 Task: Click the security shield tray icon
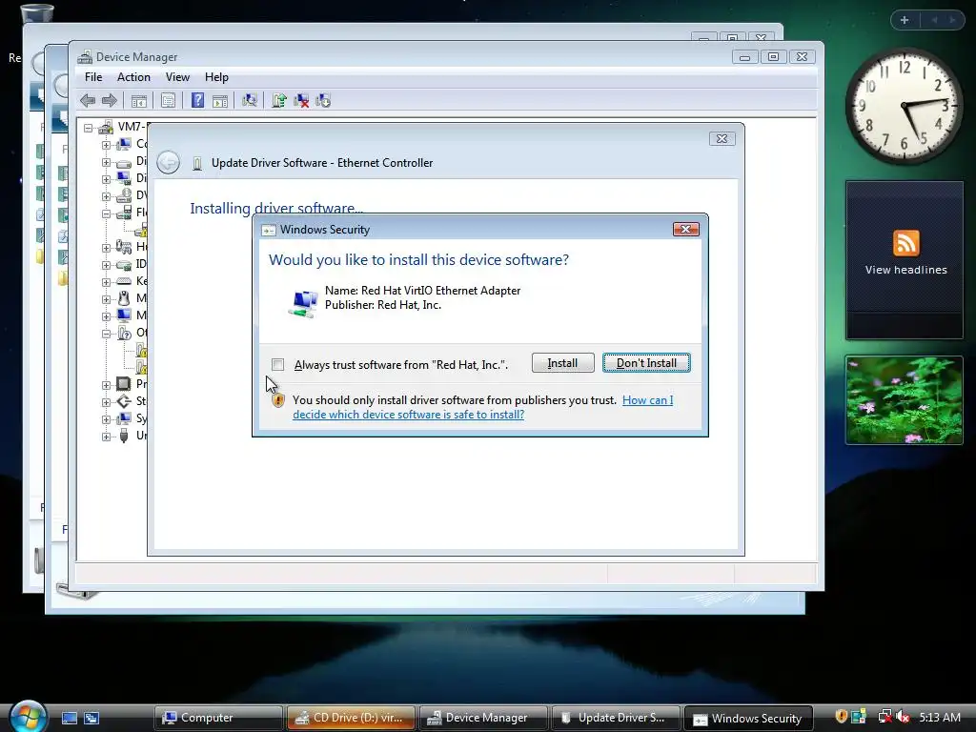(x=841, y=717)
